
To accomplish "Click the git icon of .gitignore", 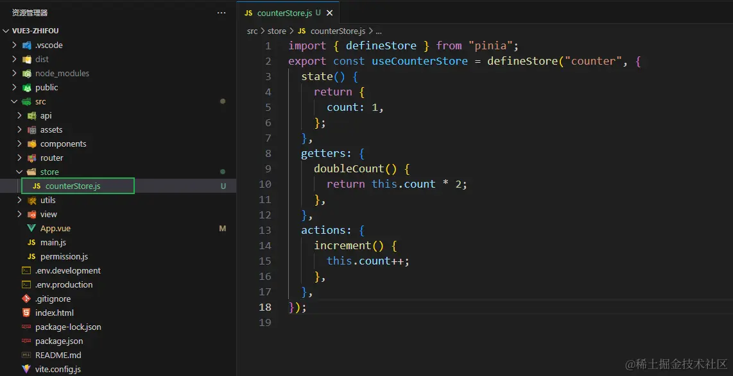I will 27,298.
